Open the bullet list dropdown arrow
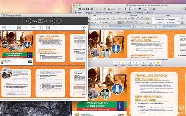The height and width of the screenshot is (116, 186). pos(123,19)
